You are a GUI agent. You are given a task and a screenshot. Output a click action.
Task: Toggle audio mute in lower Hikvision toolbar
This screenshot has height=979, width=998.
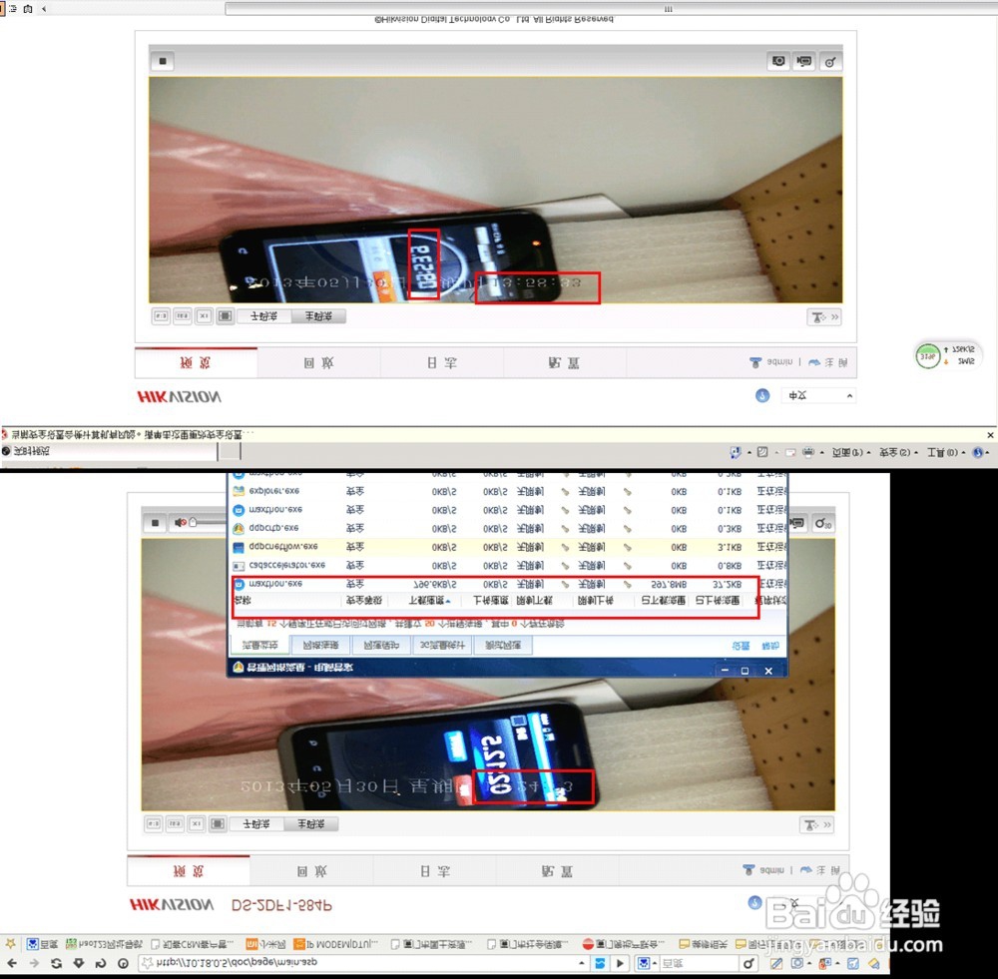tap(180, 523)
